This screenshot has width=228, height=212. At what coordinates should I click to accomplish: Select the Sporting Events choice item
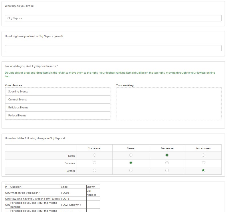(x=58, y=92)
